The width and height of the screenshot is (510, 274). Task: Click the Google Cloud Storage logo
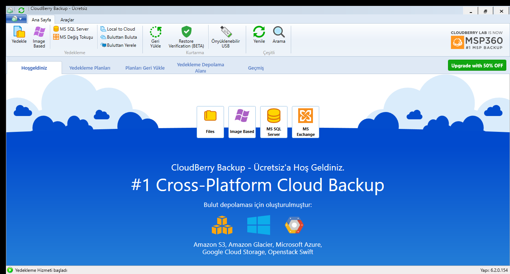(294, 225)
